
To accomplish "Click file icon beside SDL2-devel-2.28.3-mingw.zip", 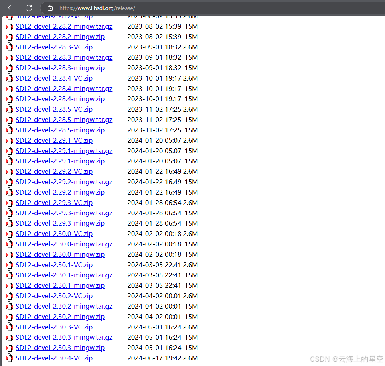I will pyautogui.click(x=10, y=67).
